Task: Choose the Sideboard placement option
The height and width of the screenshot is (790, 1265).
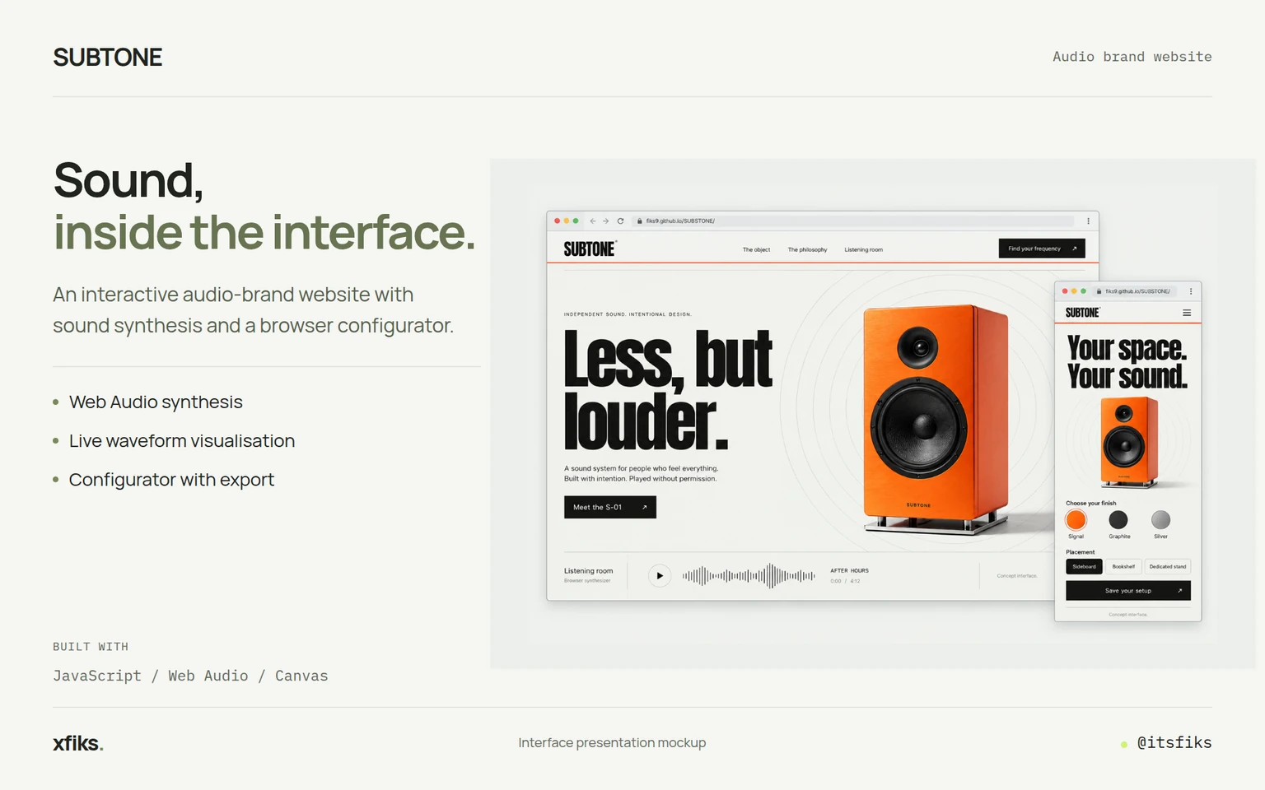Action: [x=1084, y=566]
